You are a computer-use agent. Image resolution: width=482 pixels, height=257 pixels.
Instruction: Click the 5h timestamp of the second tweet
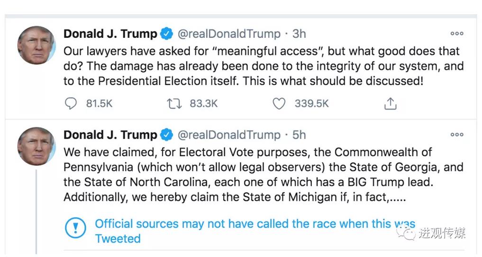pyautogui.click(x=299, y=135)
